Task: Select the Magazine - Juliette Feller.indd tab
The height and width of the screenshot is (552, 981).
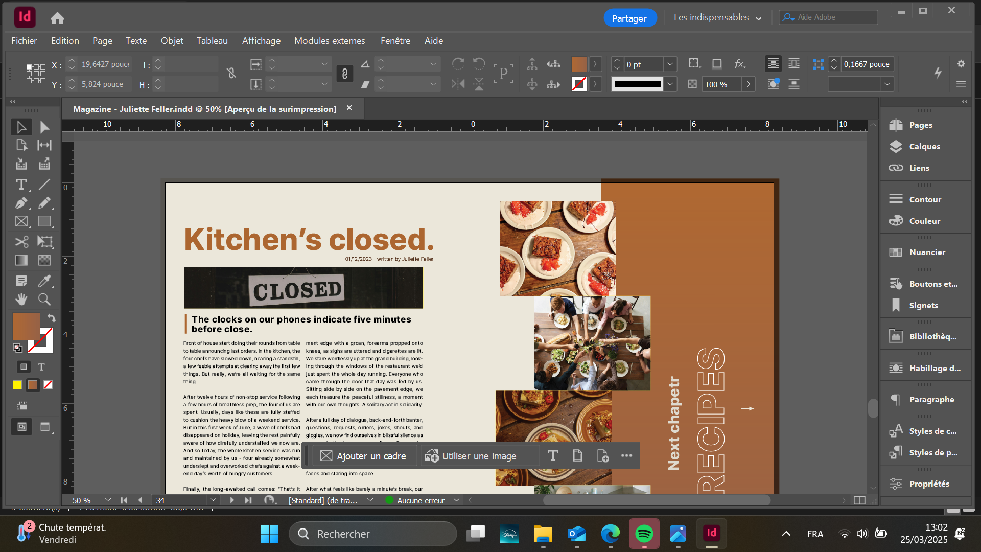Action: point(204,109)
